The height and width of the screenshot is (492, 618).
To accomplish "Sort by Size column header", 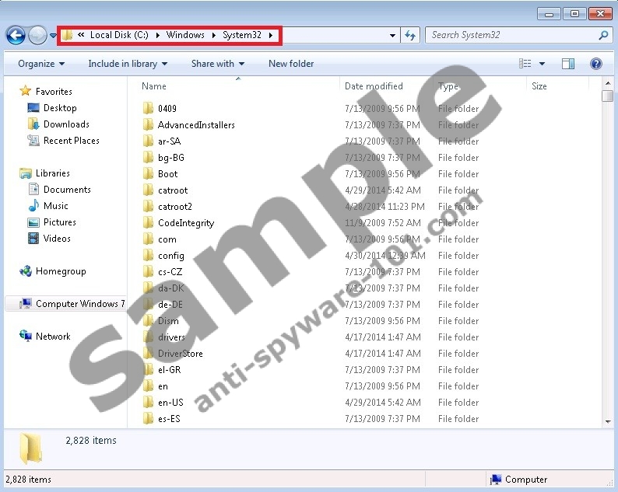I will 539,86.
